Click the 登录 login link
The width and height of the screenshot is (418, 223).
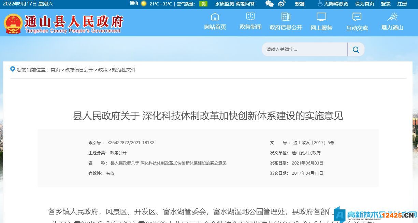[385, 4]
